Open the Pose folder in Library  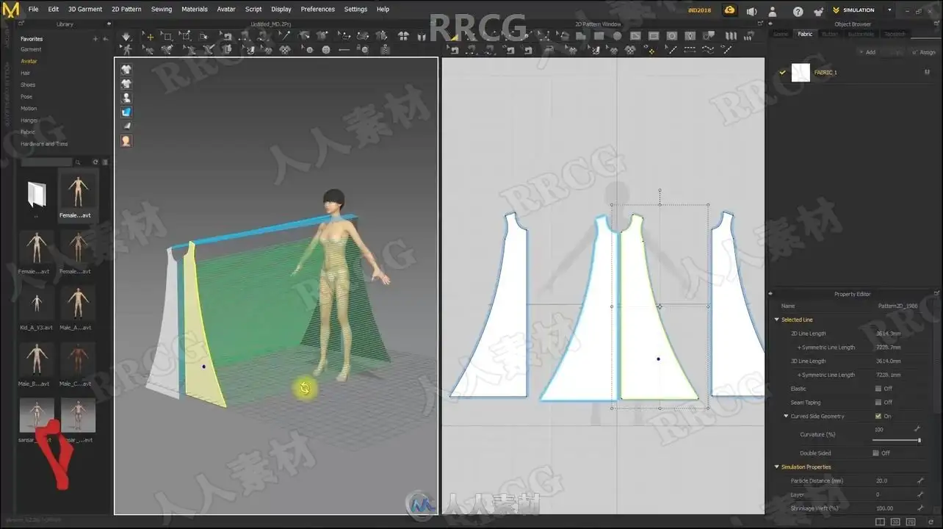point(26,96)
